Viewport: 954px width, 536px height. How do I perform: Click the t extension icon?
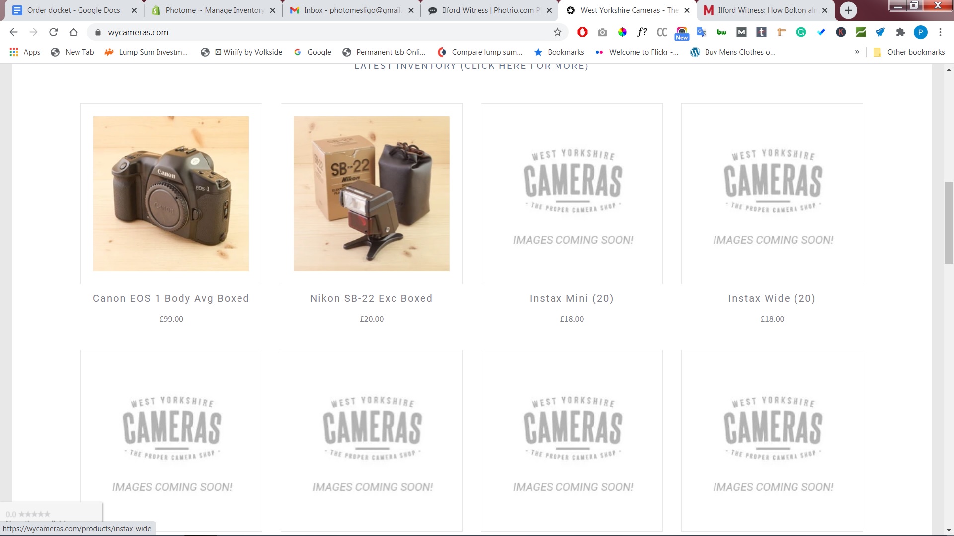(761, 32)
